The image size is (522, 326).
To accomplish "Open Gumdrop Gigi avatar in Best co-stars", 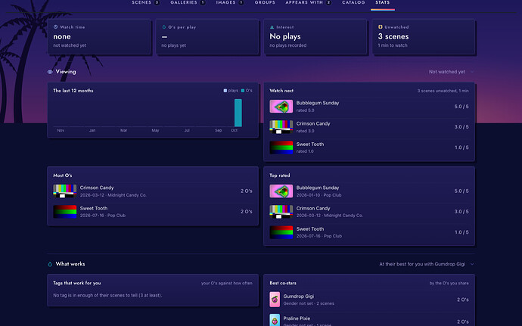I will click(275, 300).
